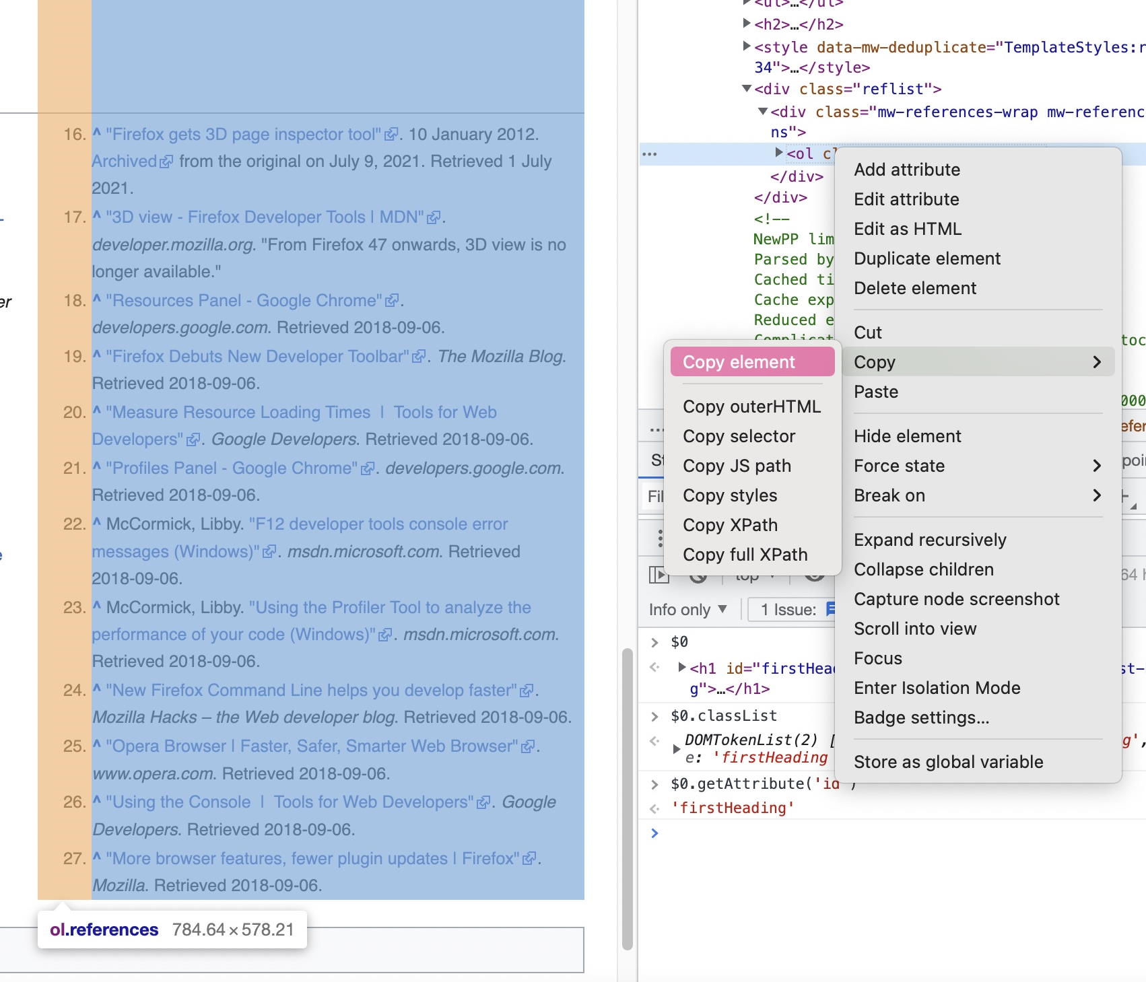Expand the h2 element node
The width and height of the screenshot is (1146, 982).
(x=746, y=24)
